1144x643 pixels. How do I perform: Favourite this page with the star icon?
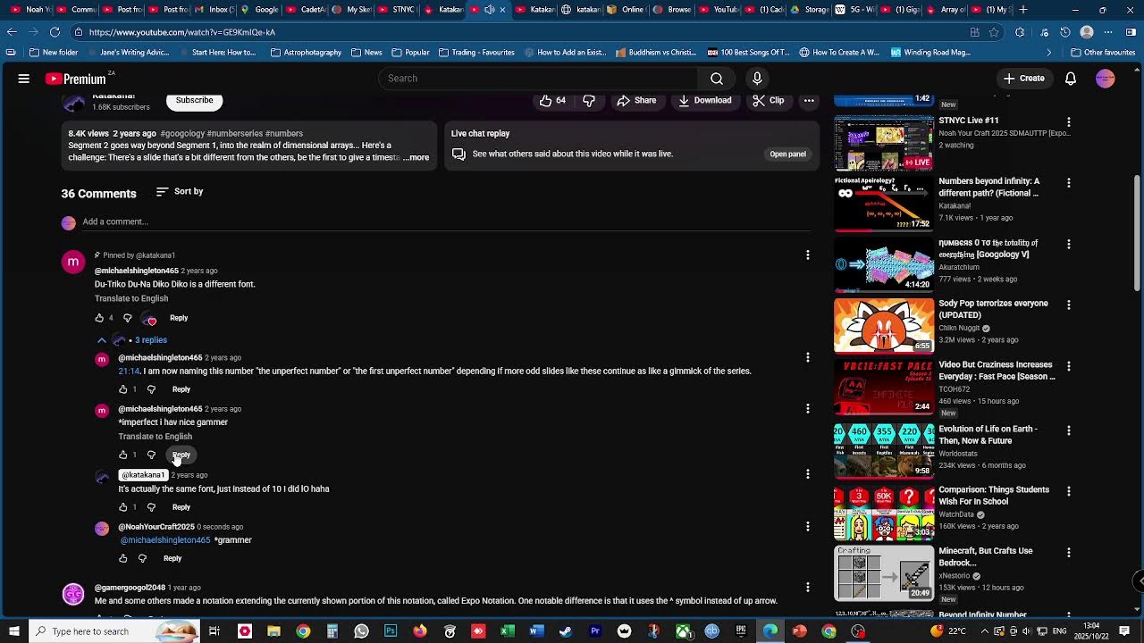click(994, 32)
